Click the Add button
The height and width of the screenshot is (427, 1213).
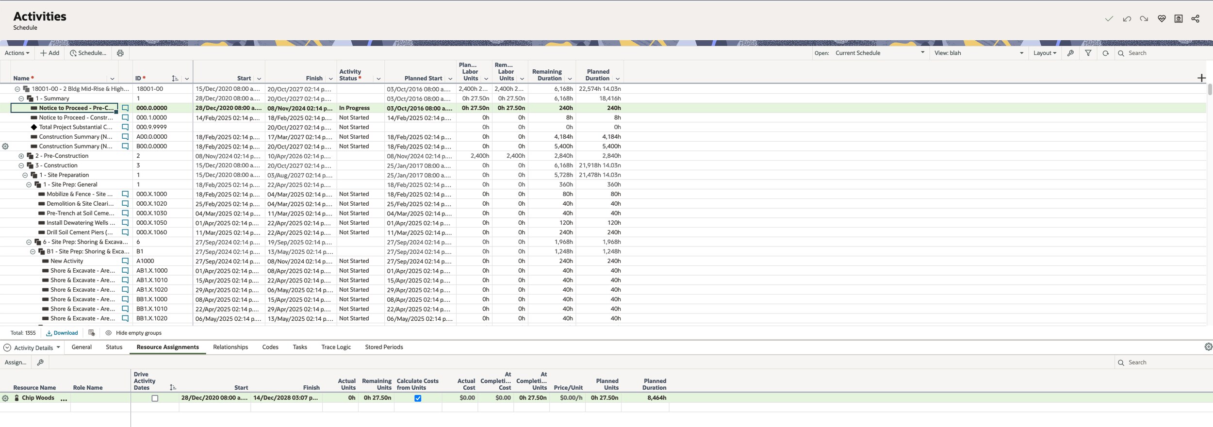point(49,53)
